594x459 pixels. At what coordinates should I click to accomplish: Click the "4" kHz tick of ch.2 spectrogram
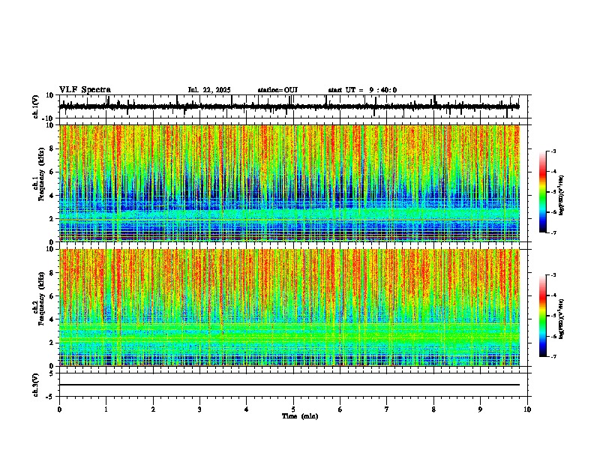52,319
